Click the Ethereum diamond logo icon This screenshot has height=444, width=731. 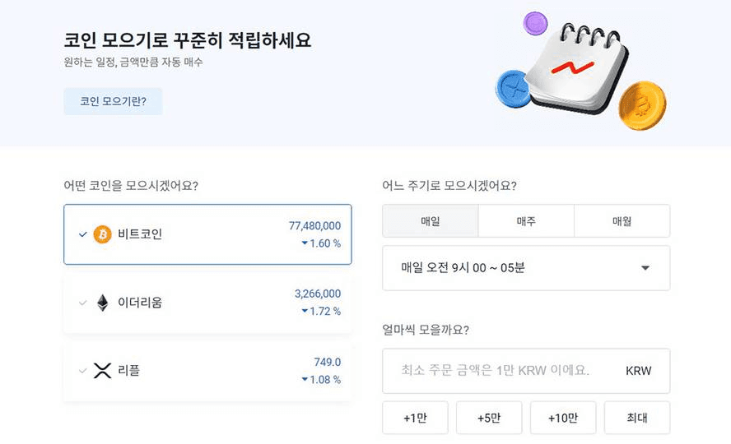[x=103, y=303]
